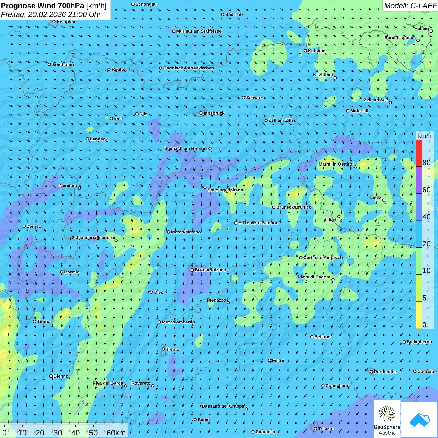Click the GeoSphere Austria logo

[x=387, y=419]
